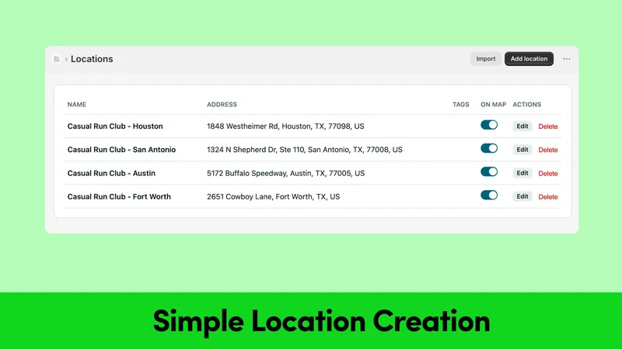Delete the Austin location

pyautogui.click(x=548, y=173)
